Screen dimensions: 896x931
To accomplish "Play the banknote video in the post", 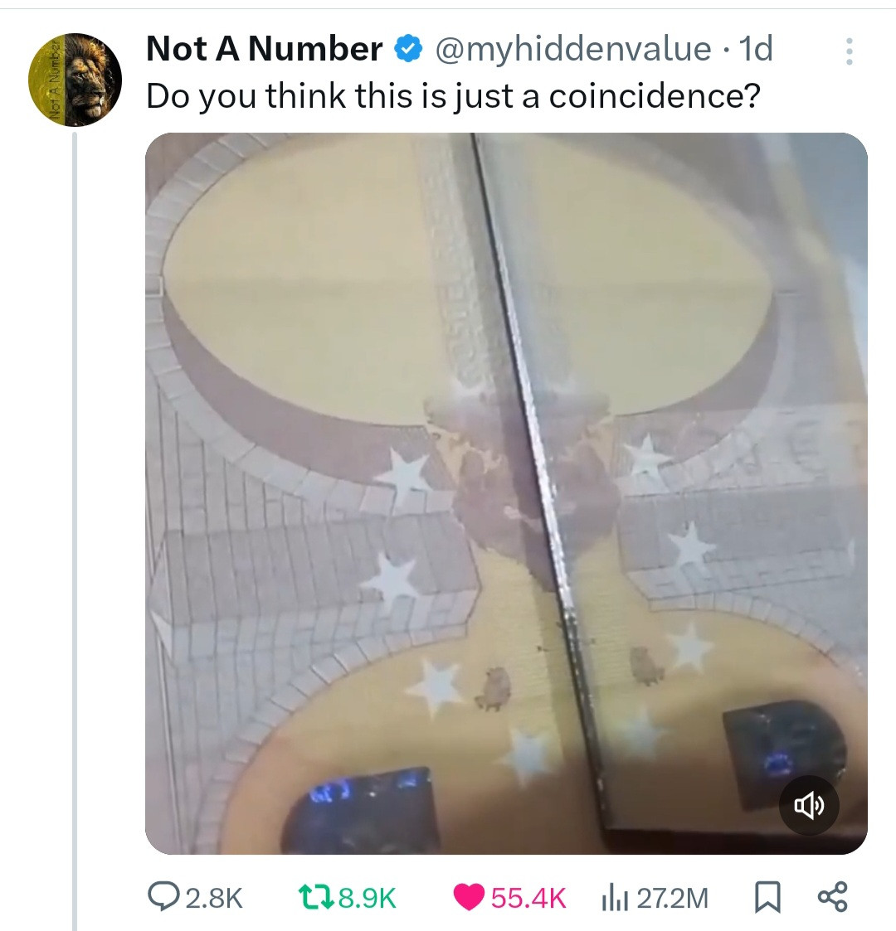I will (x=506, y=493).
